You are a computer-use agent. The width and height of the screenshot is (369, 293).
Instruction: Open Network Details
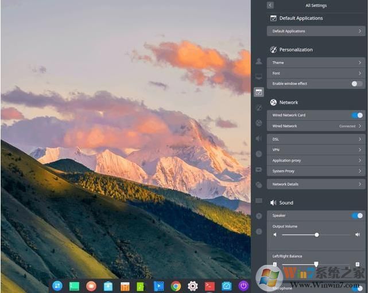tap(316, 184)
